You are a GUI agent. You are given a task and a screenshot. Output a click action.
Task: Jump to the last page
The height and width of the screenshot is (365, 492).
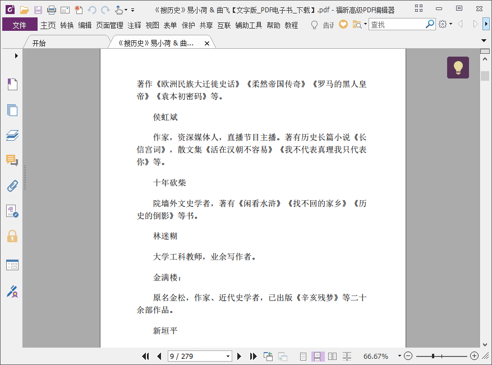click(253, 356)
